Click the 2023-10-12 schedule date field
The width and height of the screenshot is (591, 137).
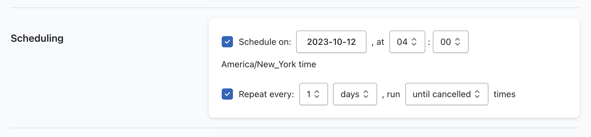pos(331,42)
